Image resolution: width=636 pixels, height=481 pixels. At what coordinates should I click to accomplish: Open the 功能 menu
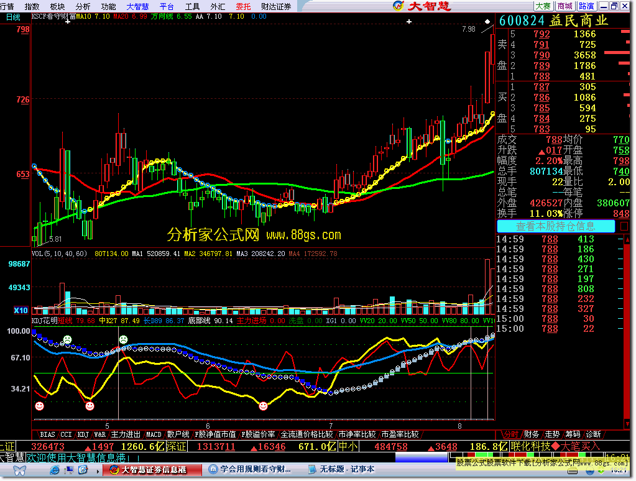(108, 6)
